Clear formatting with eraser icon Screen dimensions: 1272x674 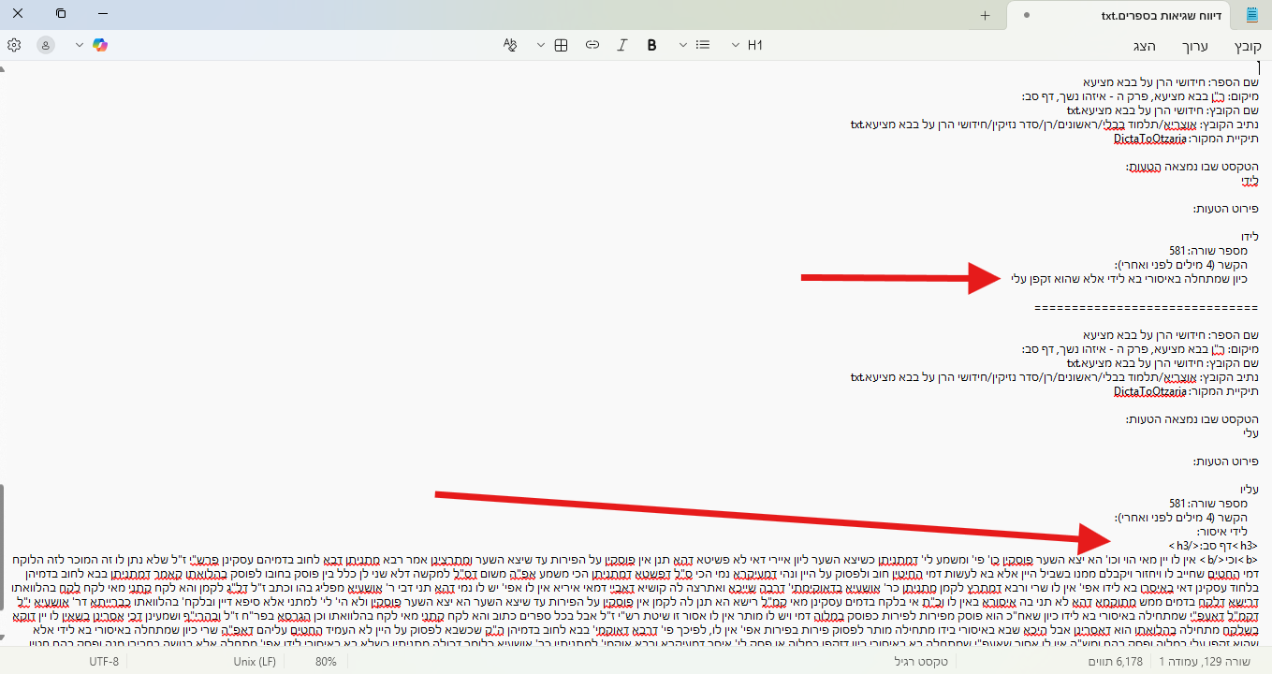[510, 45]
